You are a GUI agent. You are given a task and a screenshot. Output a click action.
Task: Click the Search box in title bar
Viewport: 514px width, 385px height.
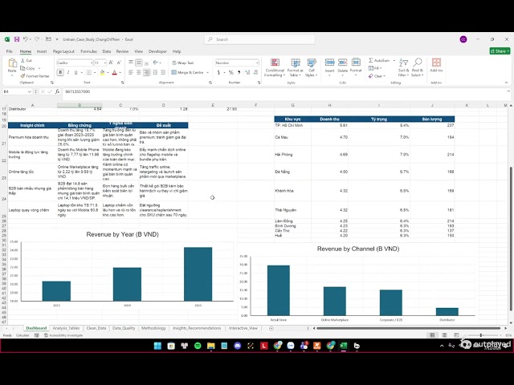pos(259,39)
